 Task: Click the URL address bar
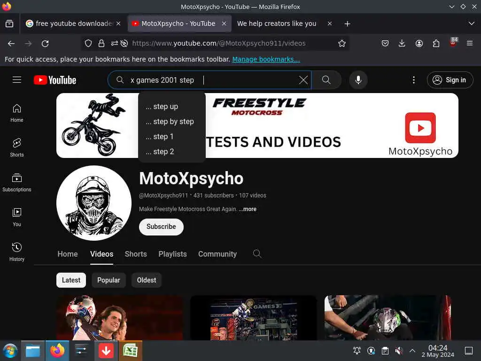point(218,43)
